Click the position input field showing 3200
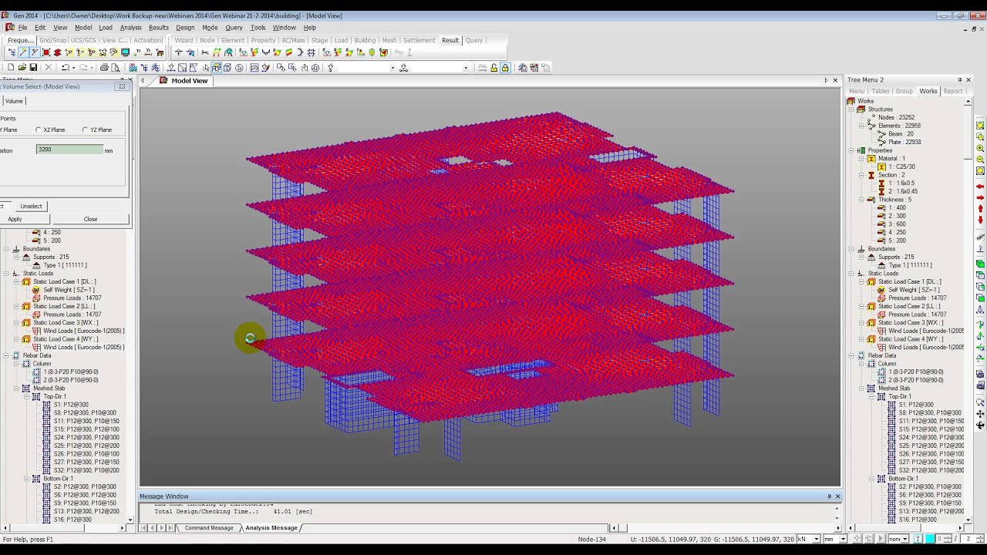Screen dimensions: 987x555 tap(69, 150)
